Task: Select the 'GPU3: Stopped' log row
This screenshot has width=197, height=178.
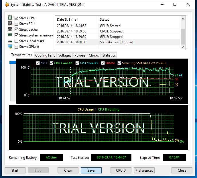Action: point(118,37)
